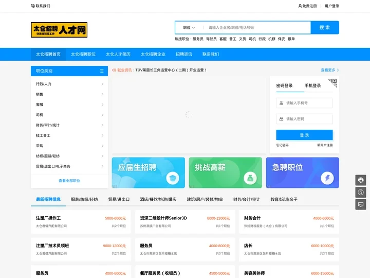Switch to QR code login icon
370x278 pixels.
coord(332,83)
